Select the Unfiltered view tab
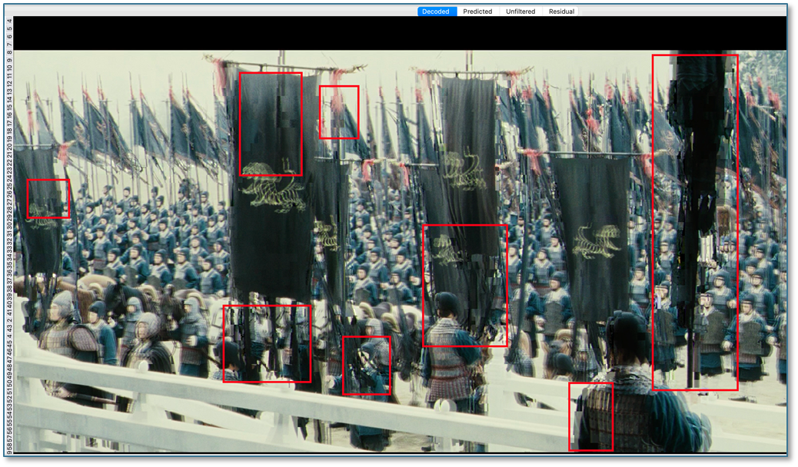 [520, 12]
